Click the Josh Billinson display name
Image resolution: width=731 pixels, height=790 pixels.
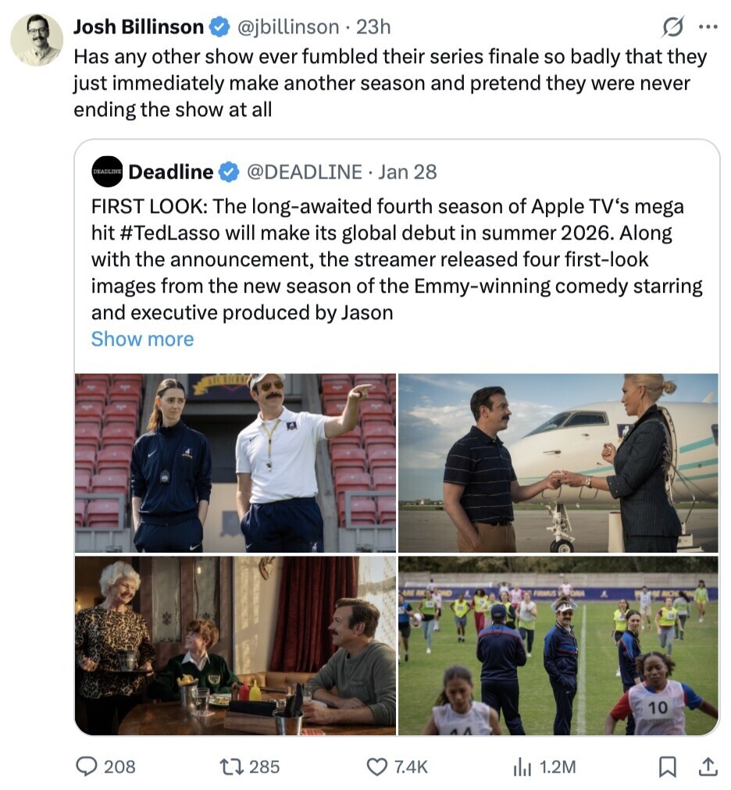point(138,27)
